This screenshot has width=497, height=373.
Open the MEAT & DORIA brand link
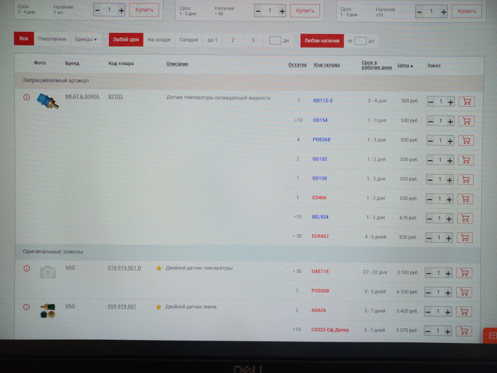click(82, 96)
